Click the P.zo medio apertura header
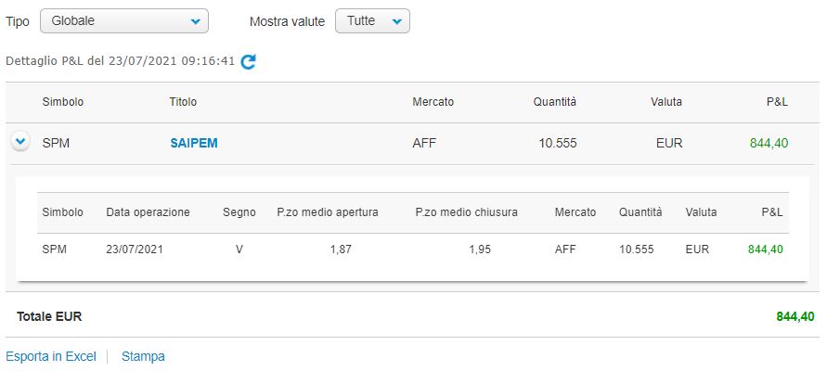 coord(328,212)
